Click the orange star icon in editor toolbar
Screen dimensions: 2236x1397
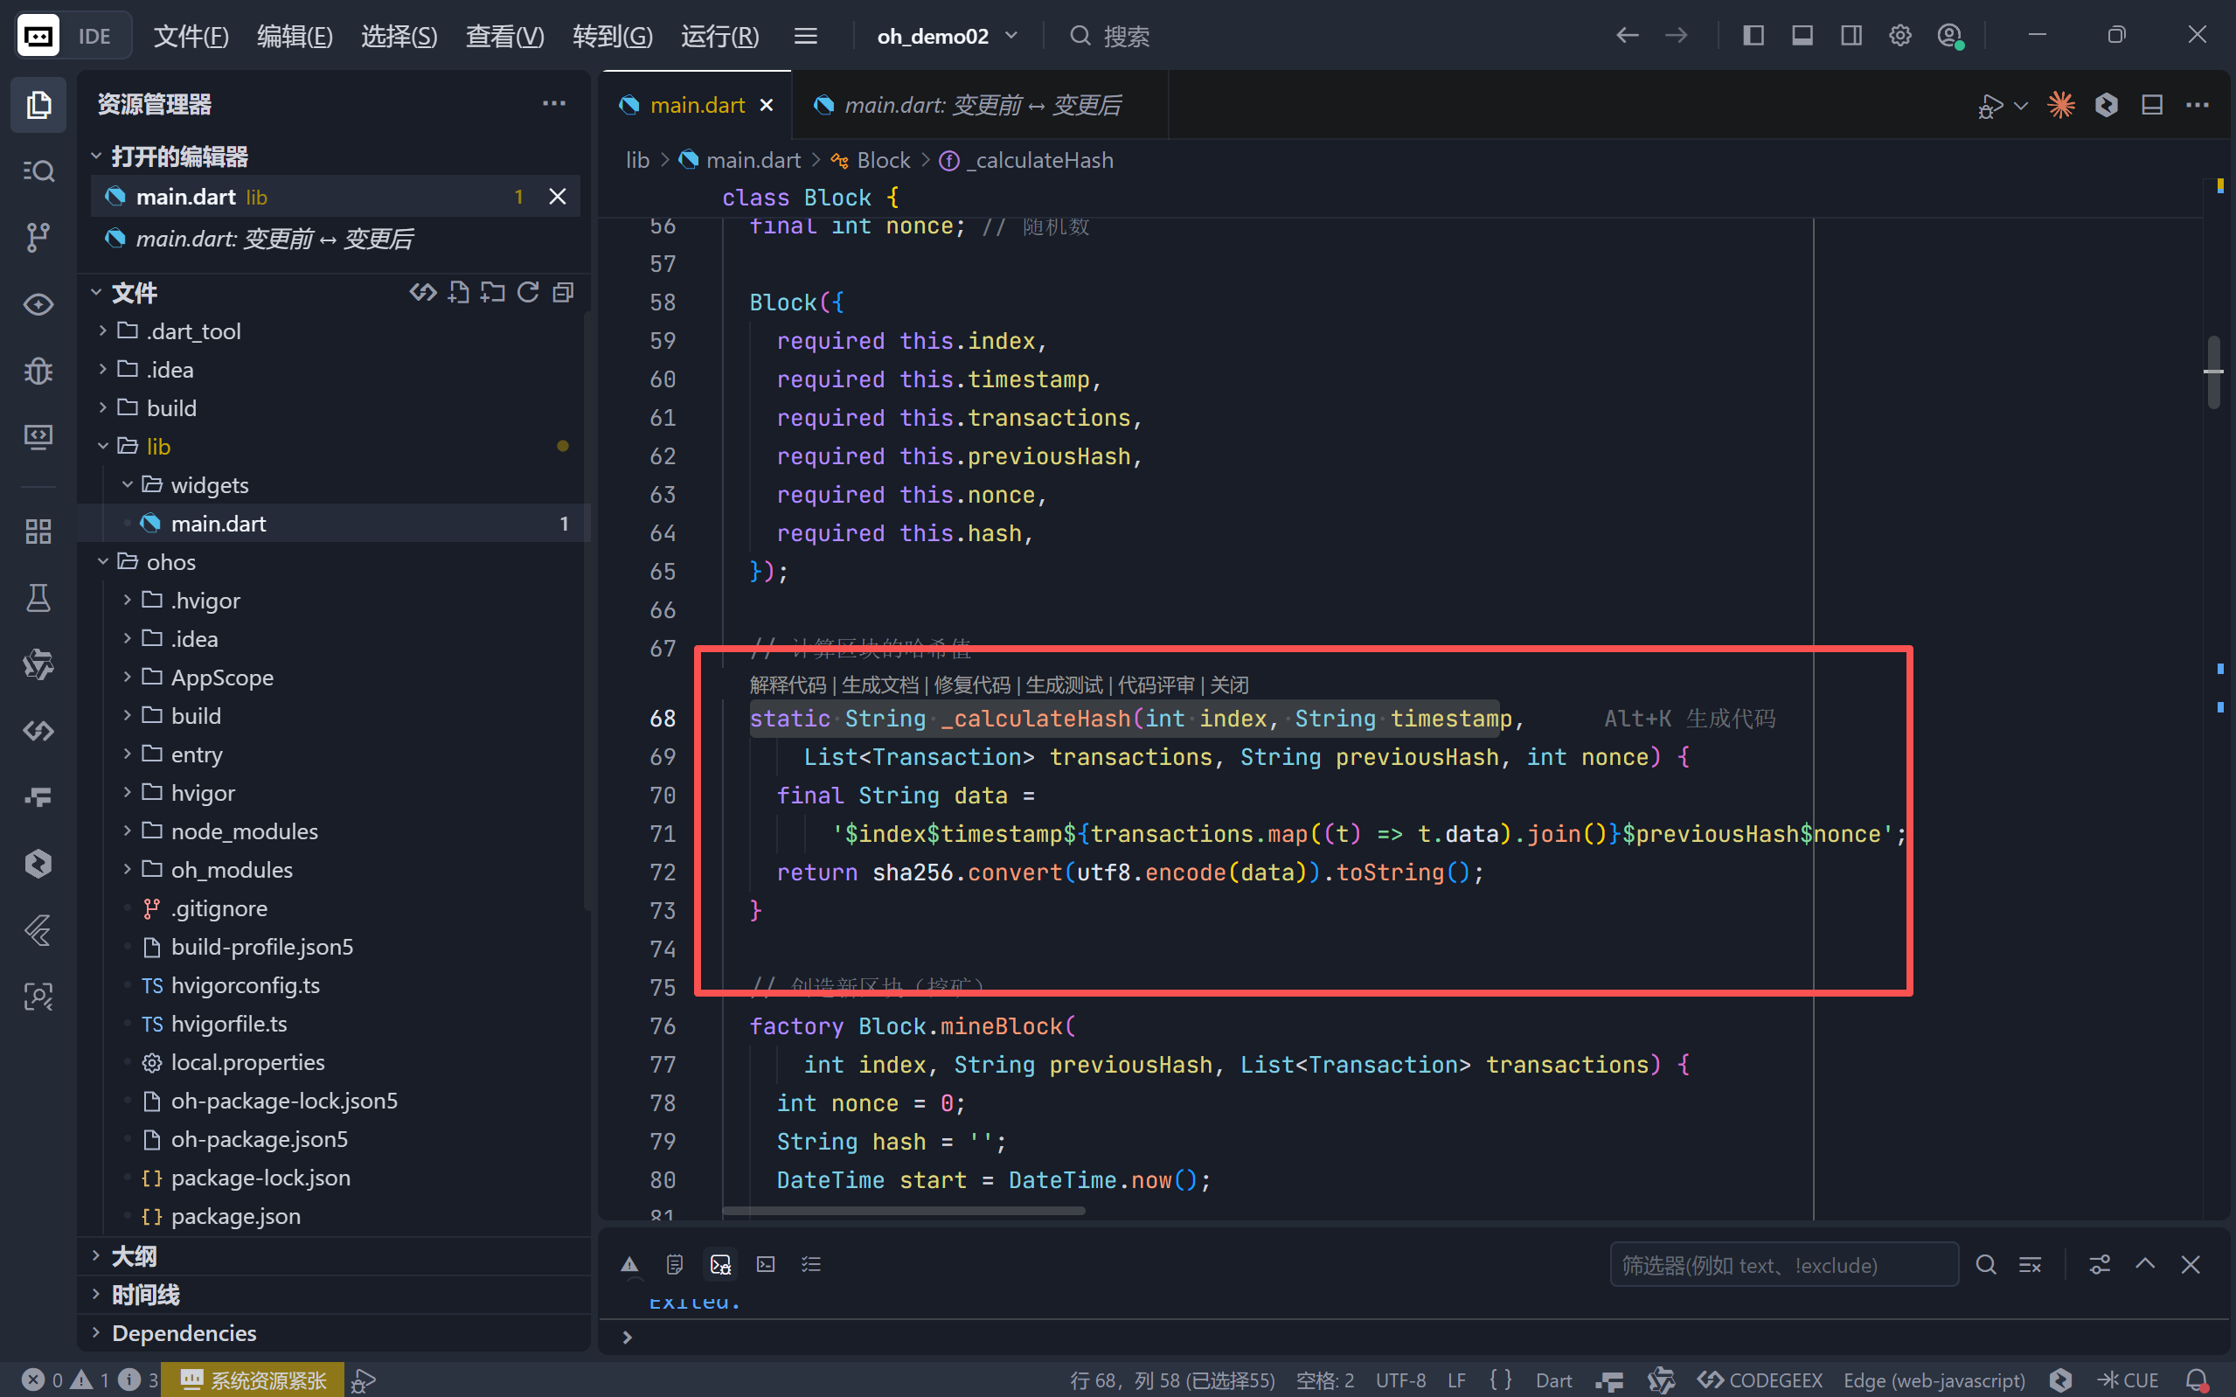tap(2060, 104)
